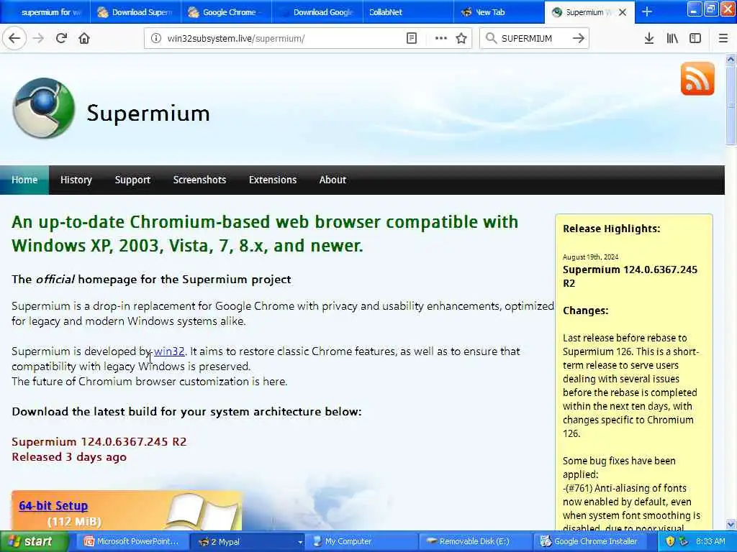Click the security shield tray icon
The height and width of the screenshot is (552, 737).
coord(670,541)
